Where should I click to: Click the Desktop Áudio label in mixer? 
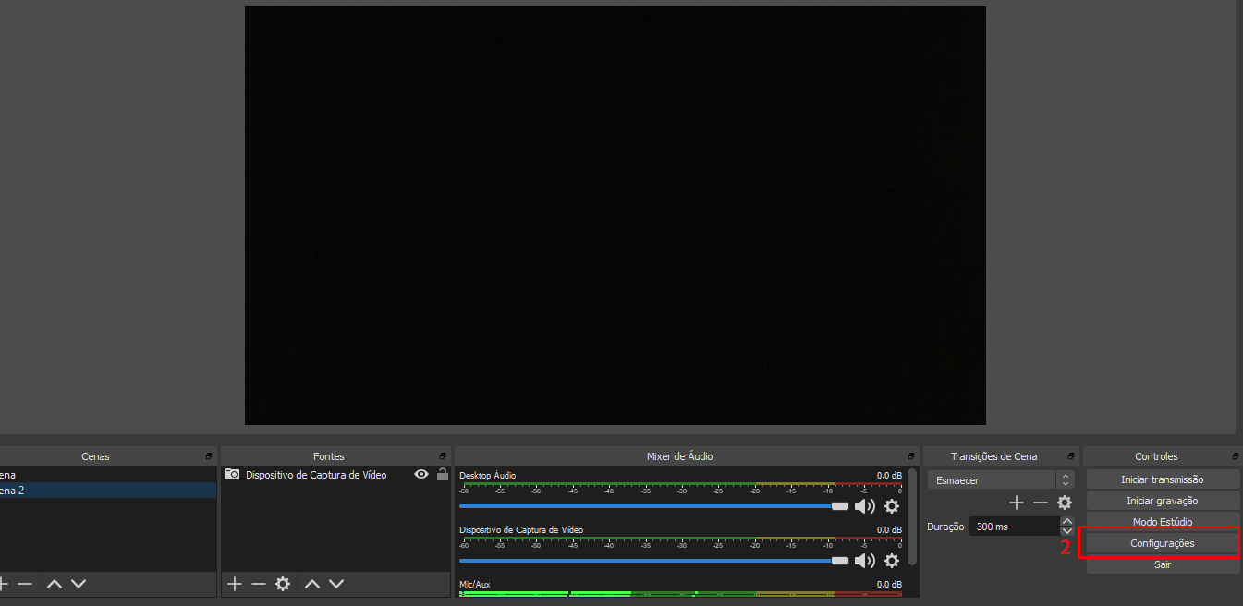(x=488, y=476)
